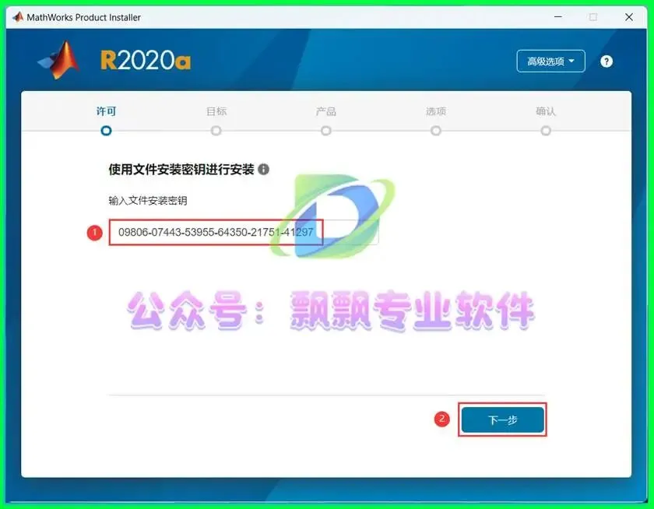Click the 产品 step circle indicator
This screenshot has height=509, width=654.
tap(326, 131)
